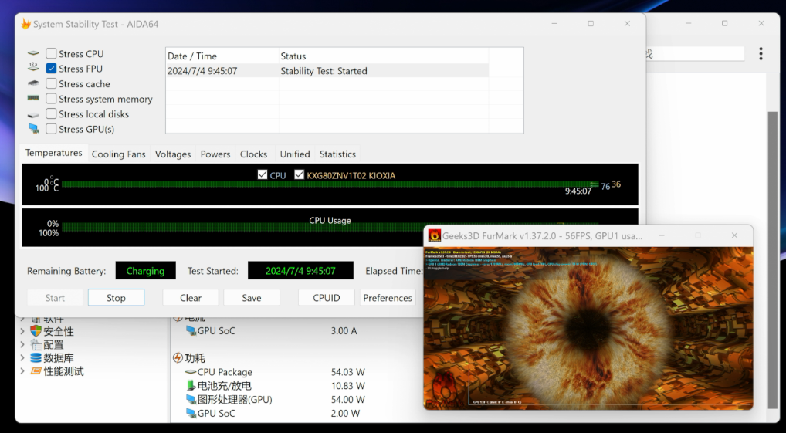
Task: Click the three-dot menu icon in background window
Action: (761, 54)
